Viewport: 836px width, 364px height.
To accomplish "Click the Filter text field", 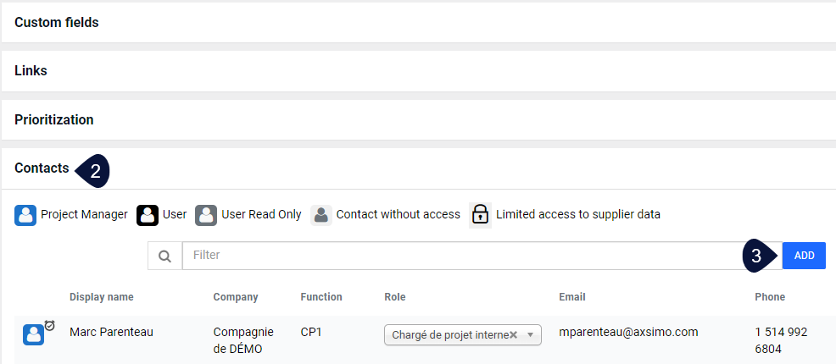I will click(482, 256).
